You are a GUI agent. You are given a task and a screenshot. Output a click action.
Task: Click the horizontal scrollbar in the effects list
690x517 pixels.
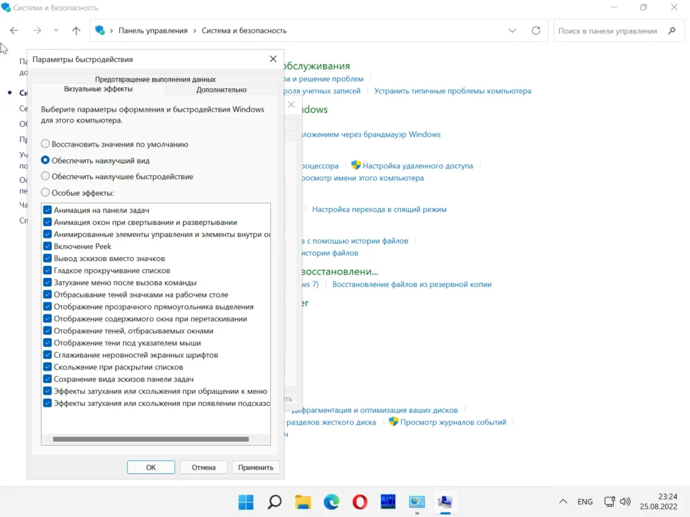click(x=150, y=440)
